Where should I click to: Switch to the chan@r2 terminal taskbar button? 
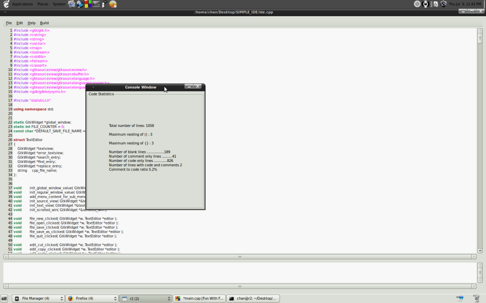[x=253, y=298]
